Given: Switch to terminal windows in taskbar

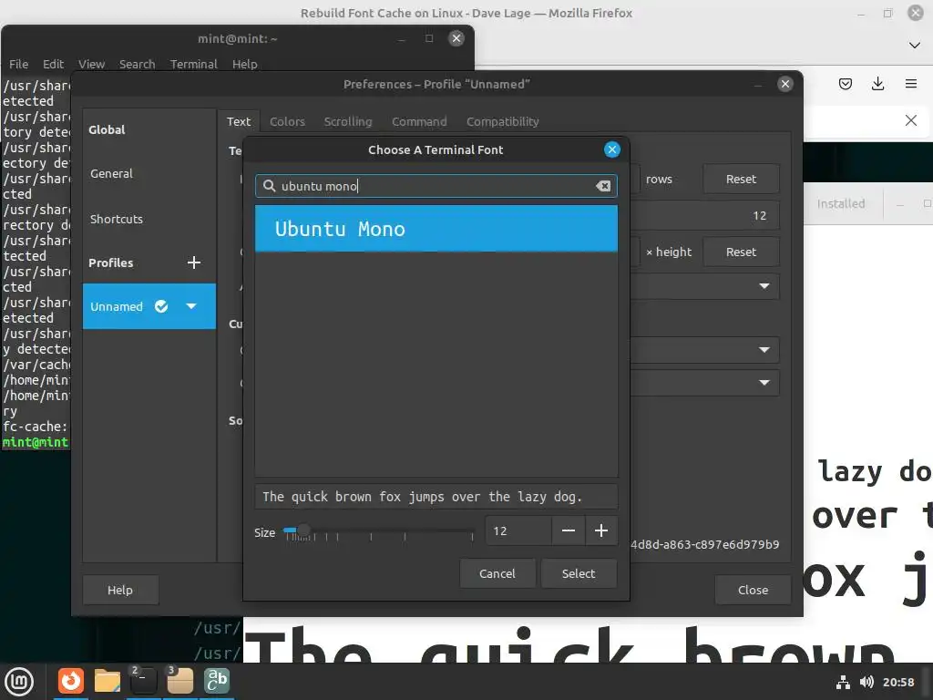Looking at the screenshot, I should point(143,680).
